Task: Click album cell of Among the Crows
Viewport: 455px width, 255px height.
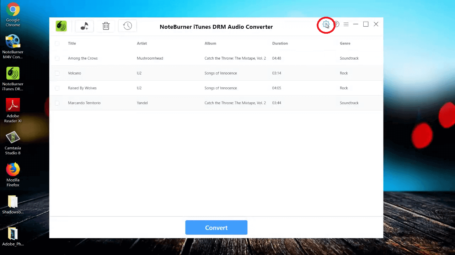Action: tap(235, 58)
